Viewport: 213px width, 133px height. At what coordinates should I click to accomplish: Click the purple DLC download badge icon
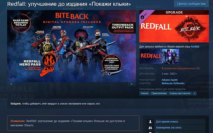point(142,17)
